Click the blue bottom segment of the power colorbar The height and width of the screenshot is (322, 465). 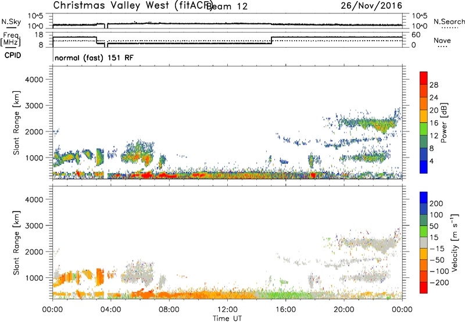click(x=424, y=167)
